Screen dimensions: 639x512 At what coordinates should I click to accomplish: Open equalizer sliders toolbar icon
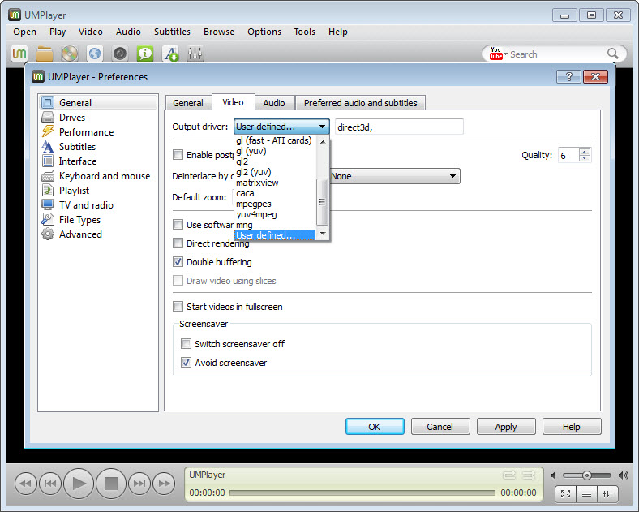click(195, 54)
